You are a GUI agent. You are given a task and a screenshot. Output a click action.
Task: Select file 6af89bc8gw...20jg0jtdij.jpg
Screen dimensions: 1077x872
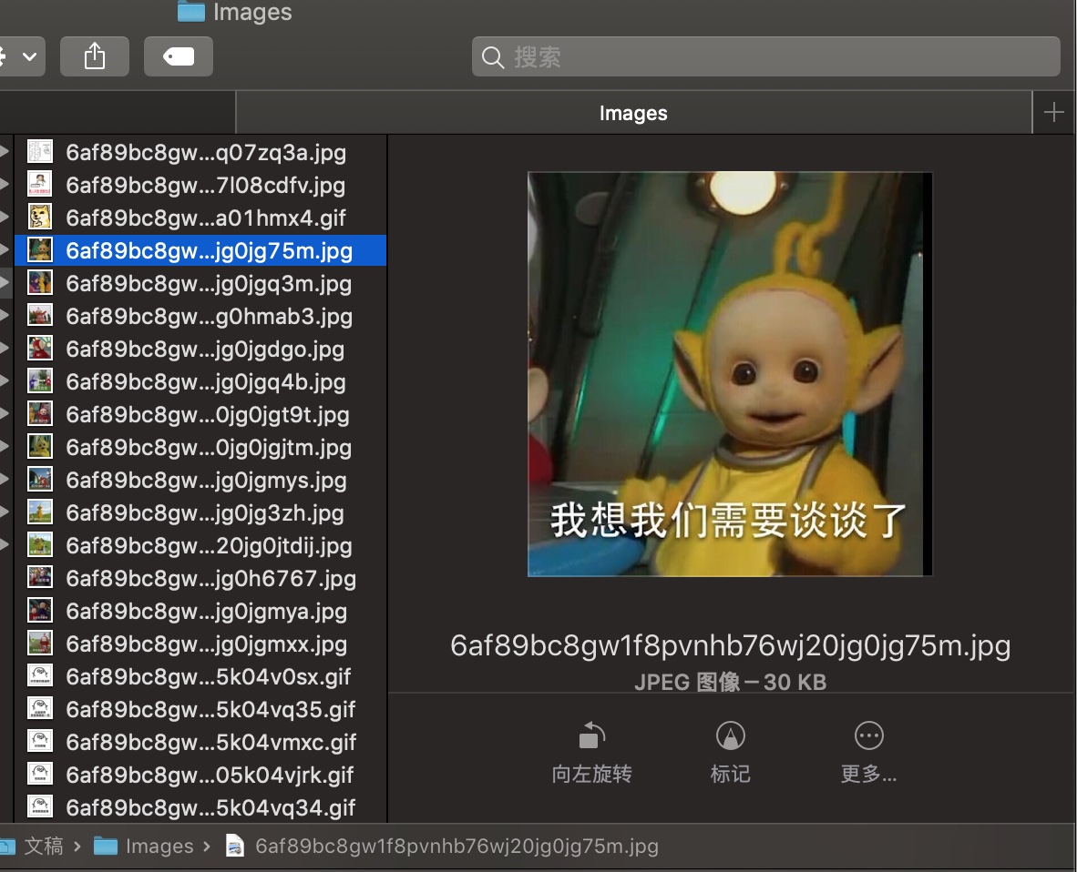click(200, 545)
